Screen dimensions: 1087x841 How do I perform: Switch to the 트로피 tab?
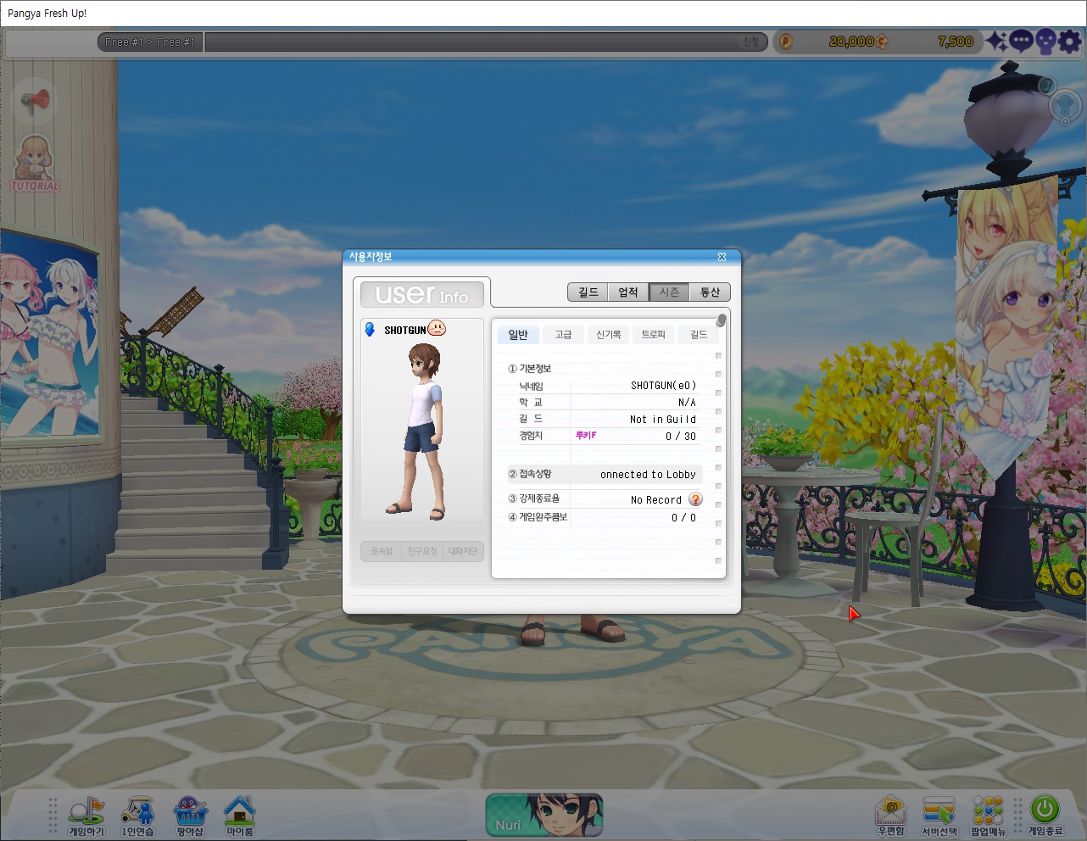tap(653, 335)
